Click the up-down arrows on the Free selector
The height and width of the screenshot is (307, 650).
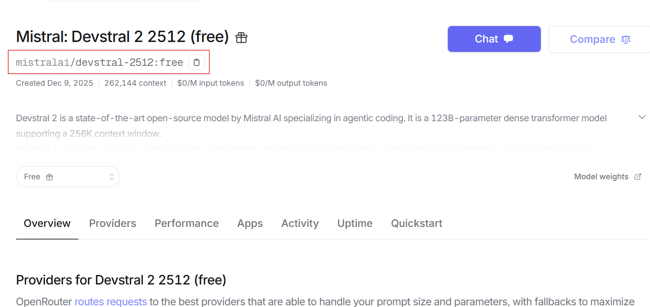(x=111, y=177)
